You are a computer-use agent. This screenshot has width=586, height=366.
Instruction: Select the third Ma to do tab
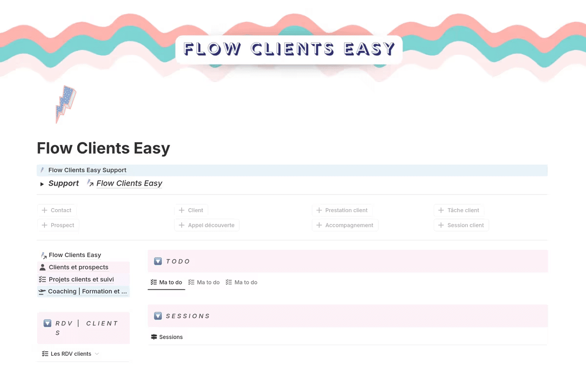(x=242, y=282)
